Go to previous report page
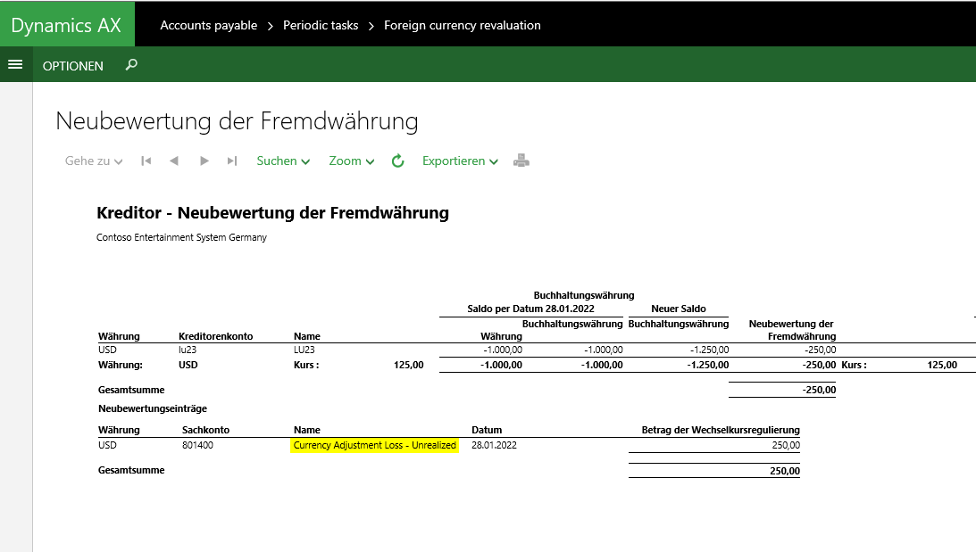 pos(174,161)
